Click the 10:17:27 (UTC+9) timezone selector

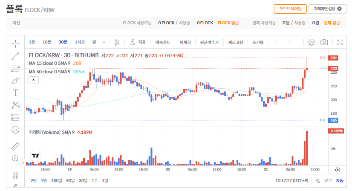coord(291,180)
